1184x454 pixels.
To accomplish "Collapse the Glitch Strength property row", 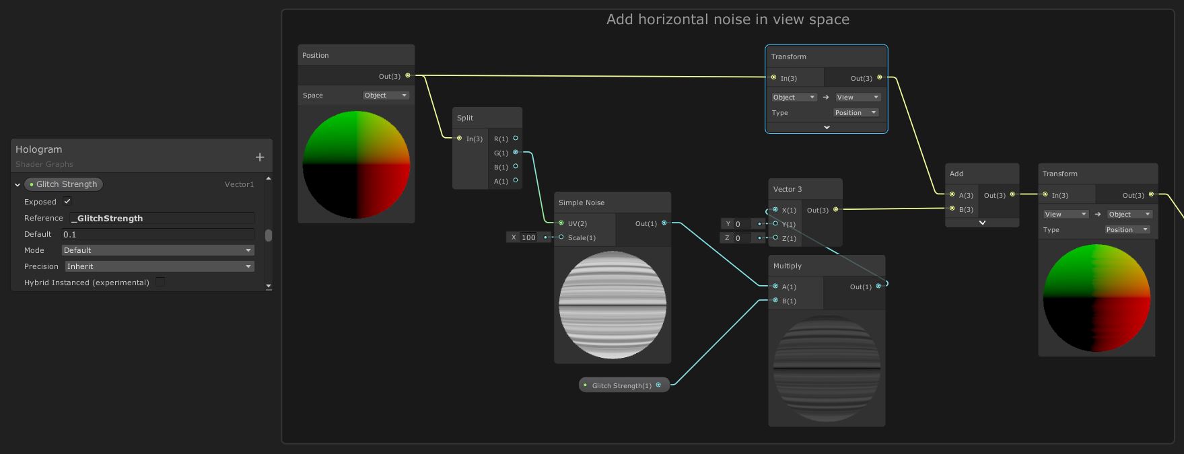I will click(x=18, y=184).
